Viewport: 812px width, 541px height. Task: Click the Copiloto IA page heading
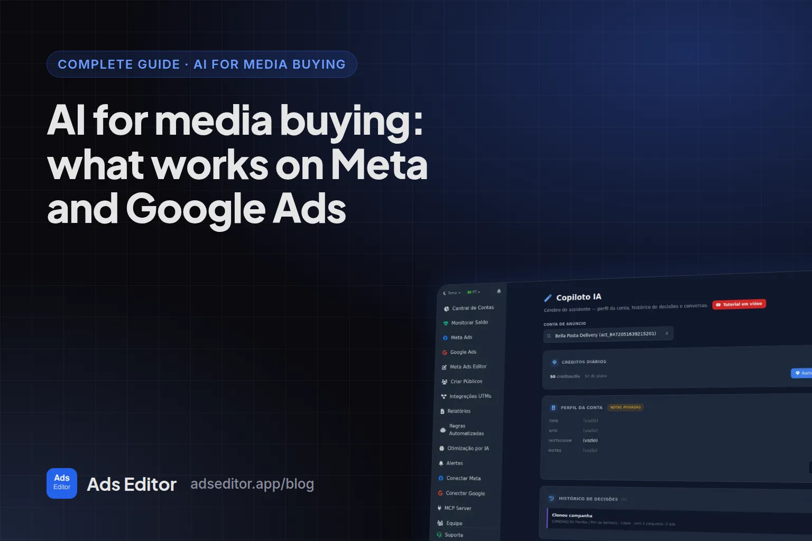coord(579,297)
